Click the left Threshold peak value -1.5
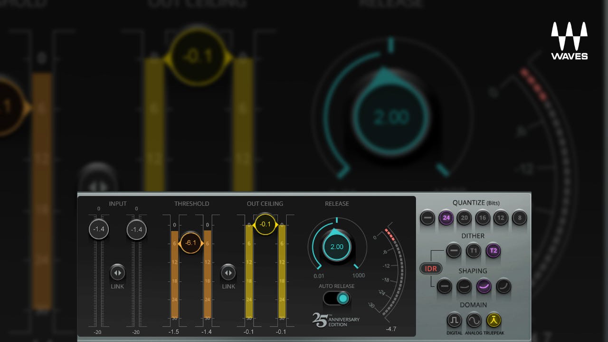608x342 pixels. [174, 332]
